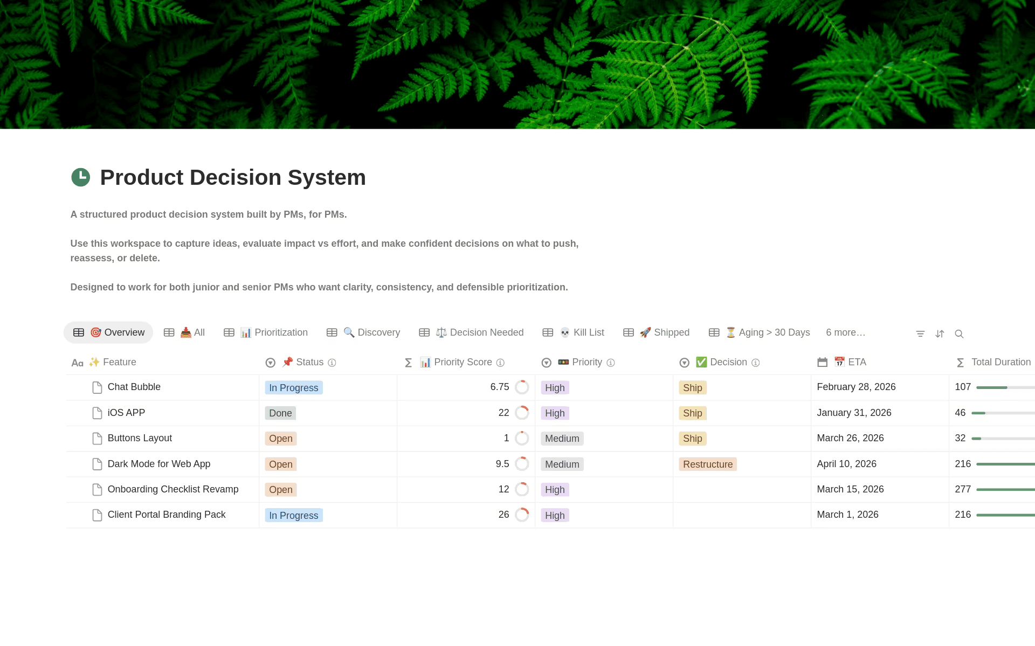Expand the 6 more hidden views
This screenshot has width=1035, height=646.
click(845, 332)
